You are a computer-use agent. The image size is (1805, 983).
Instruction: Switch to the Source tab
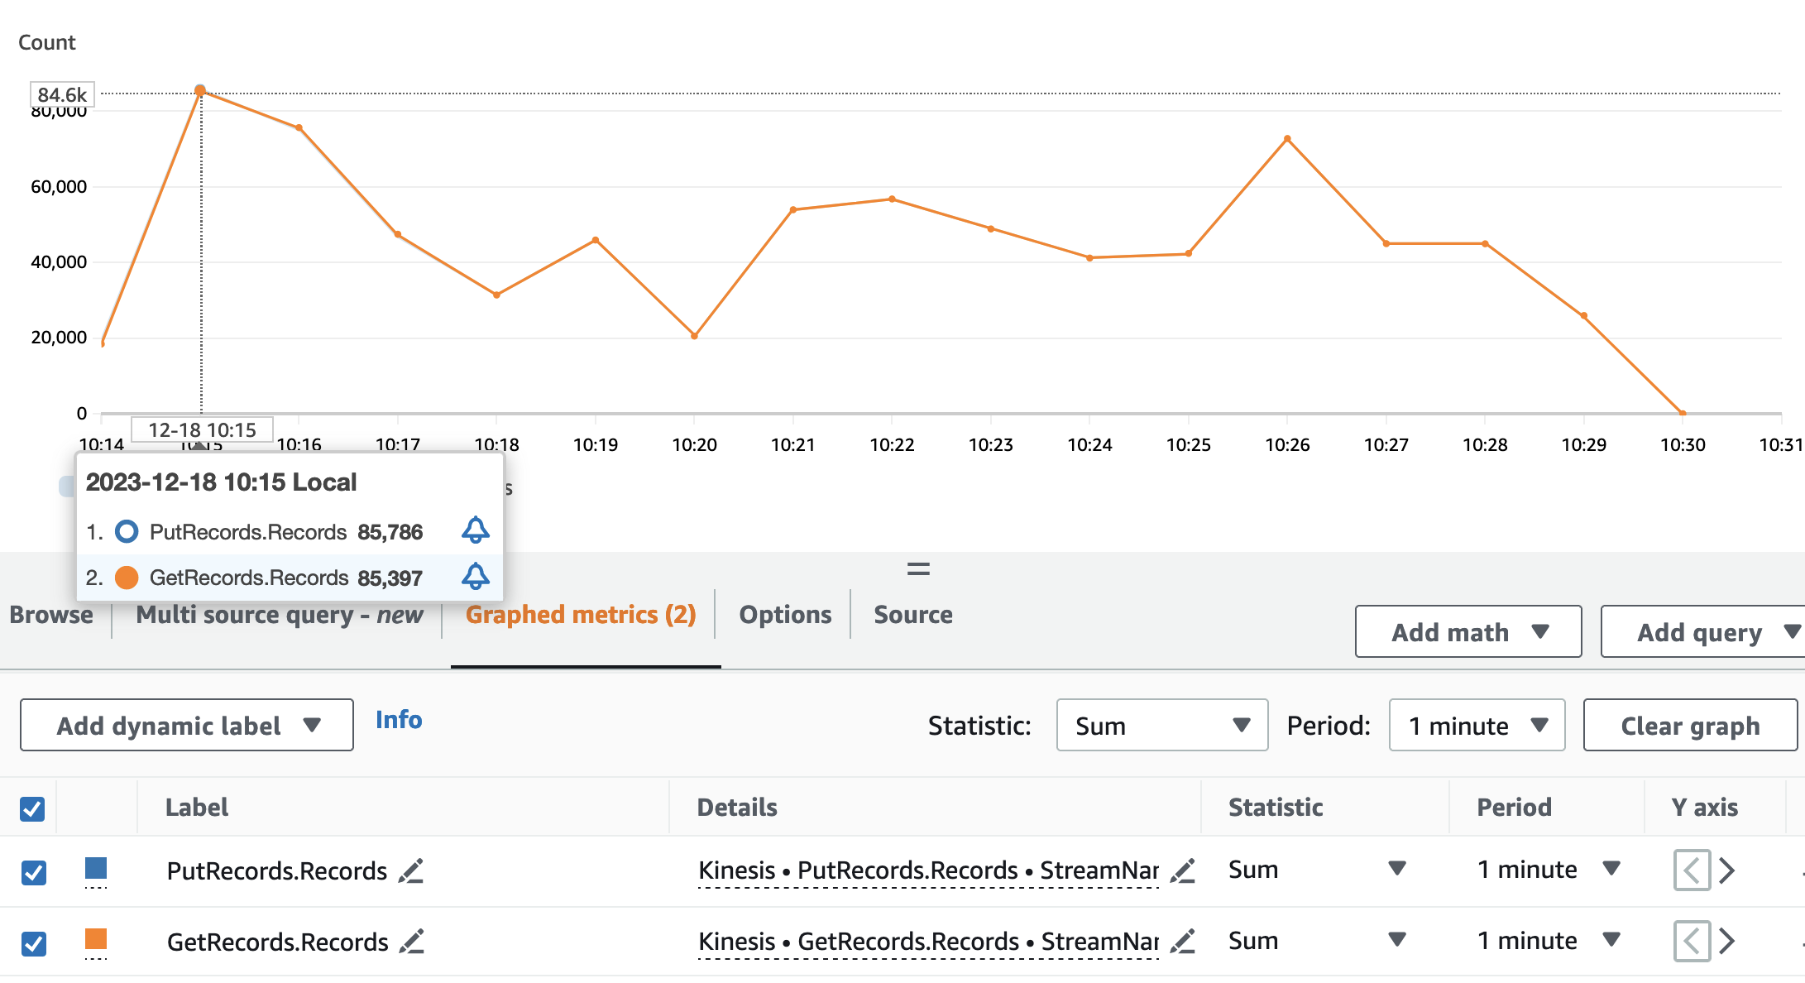[912, 615]
